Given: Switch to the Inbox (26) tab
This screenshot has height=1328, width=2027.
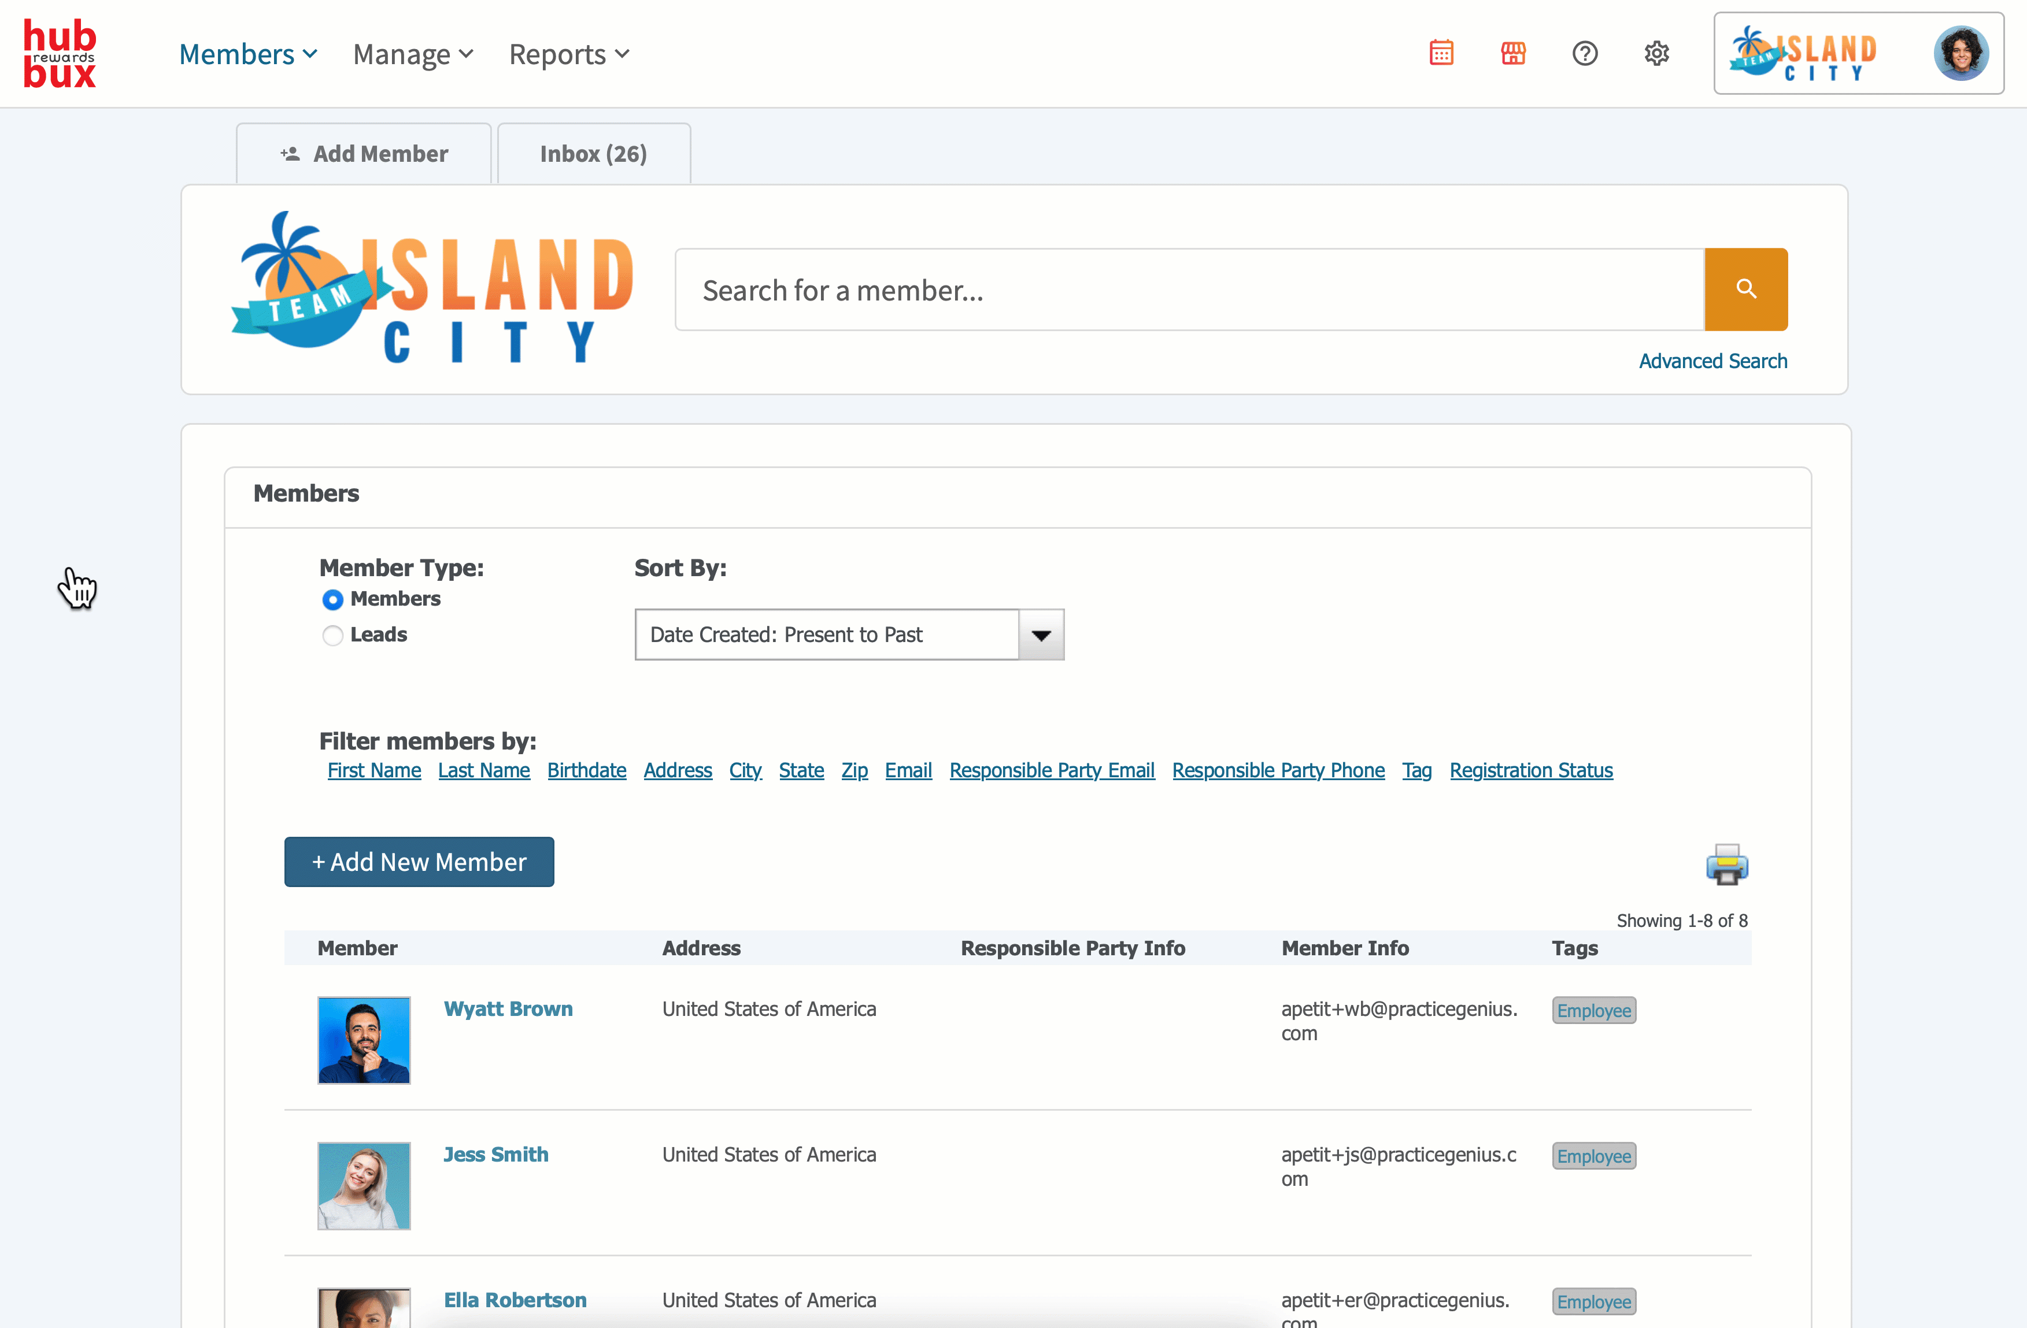Looking at the screenshot, I should tap(594, 154).
